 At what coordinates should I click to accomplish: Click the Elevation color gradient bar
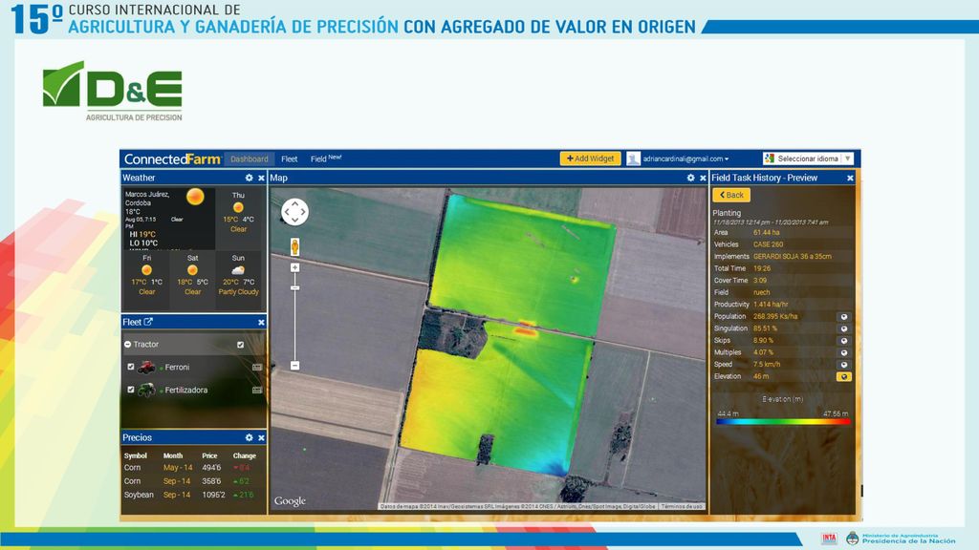point(783,422)
